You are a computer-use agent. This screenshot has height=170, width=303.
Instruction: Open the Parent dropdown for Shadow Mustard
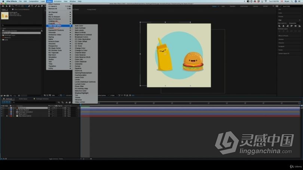point(72,110)
